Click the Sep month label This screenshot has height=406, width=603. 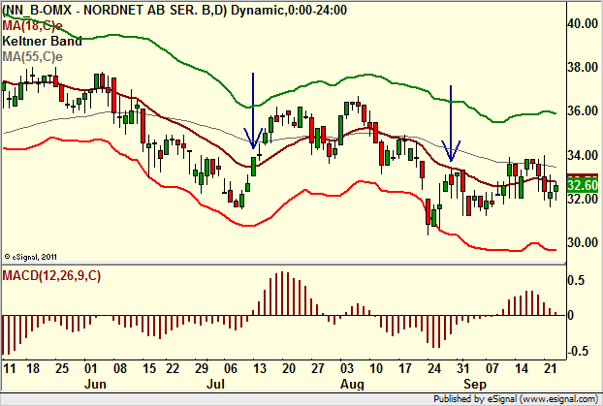[x=475, y=384]
